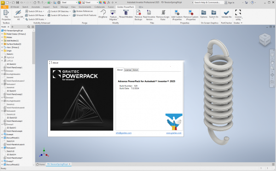
Task: Start the Thread Modeler tool
Action: click(126, 14)
